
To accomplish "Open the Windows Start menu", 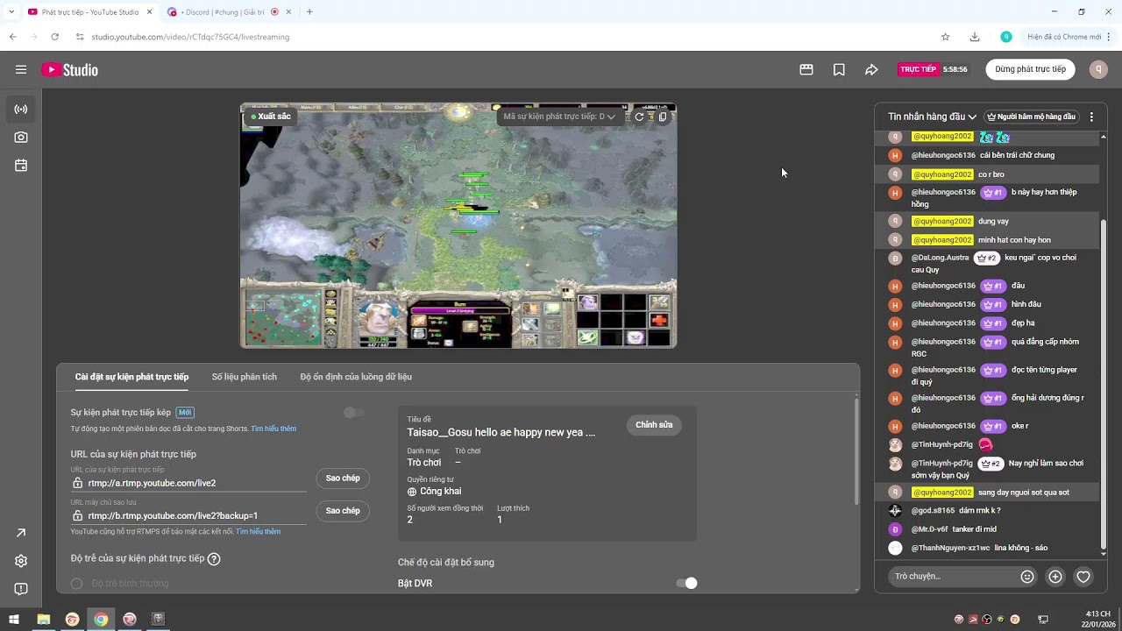I will click(x=14, y=619).
